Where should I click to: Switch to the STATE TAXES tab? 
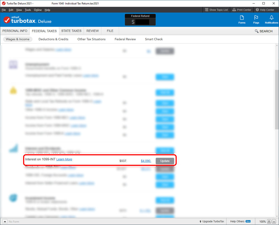pos(71,31)
